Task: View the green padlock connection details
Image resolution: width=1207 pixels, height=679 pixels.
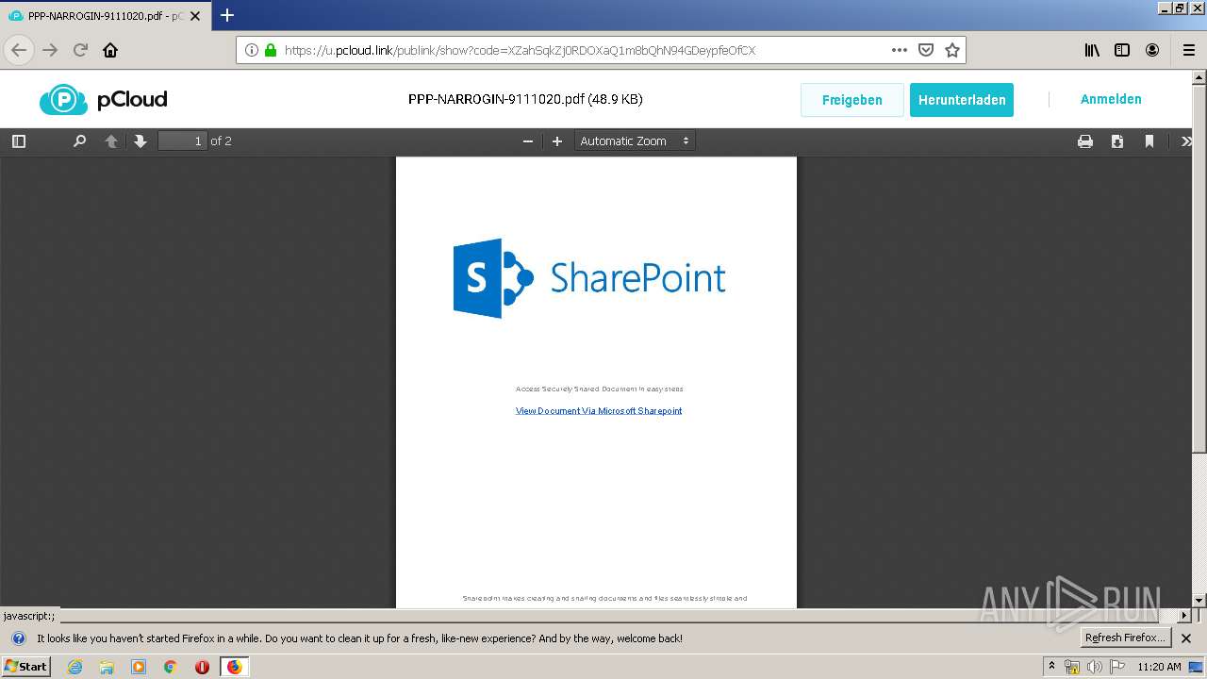Action: point(271,50)
